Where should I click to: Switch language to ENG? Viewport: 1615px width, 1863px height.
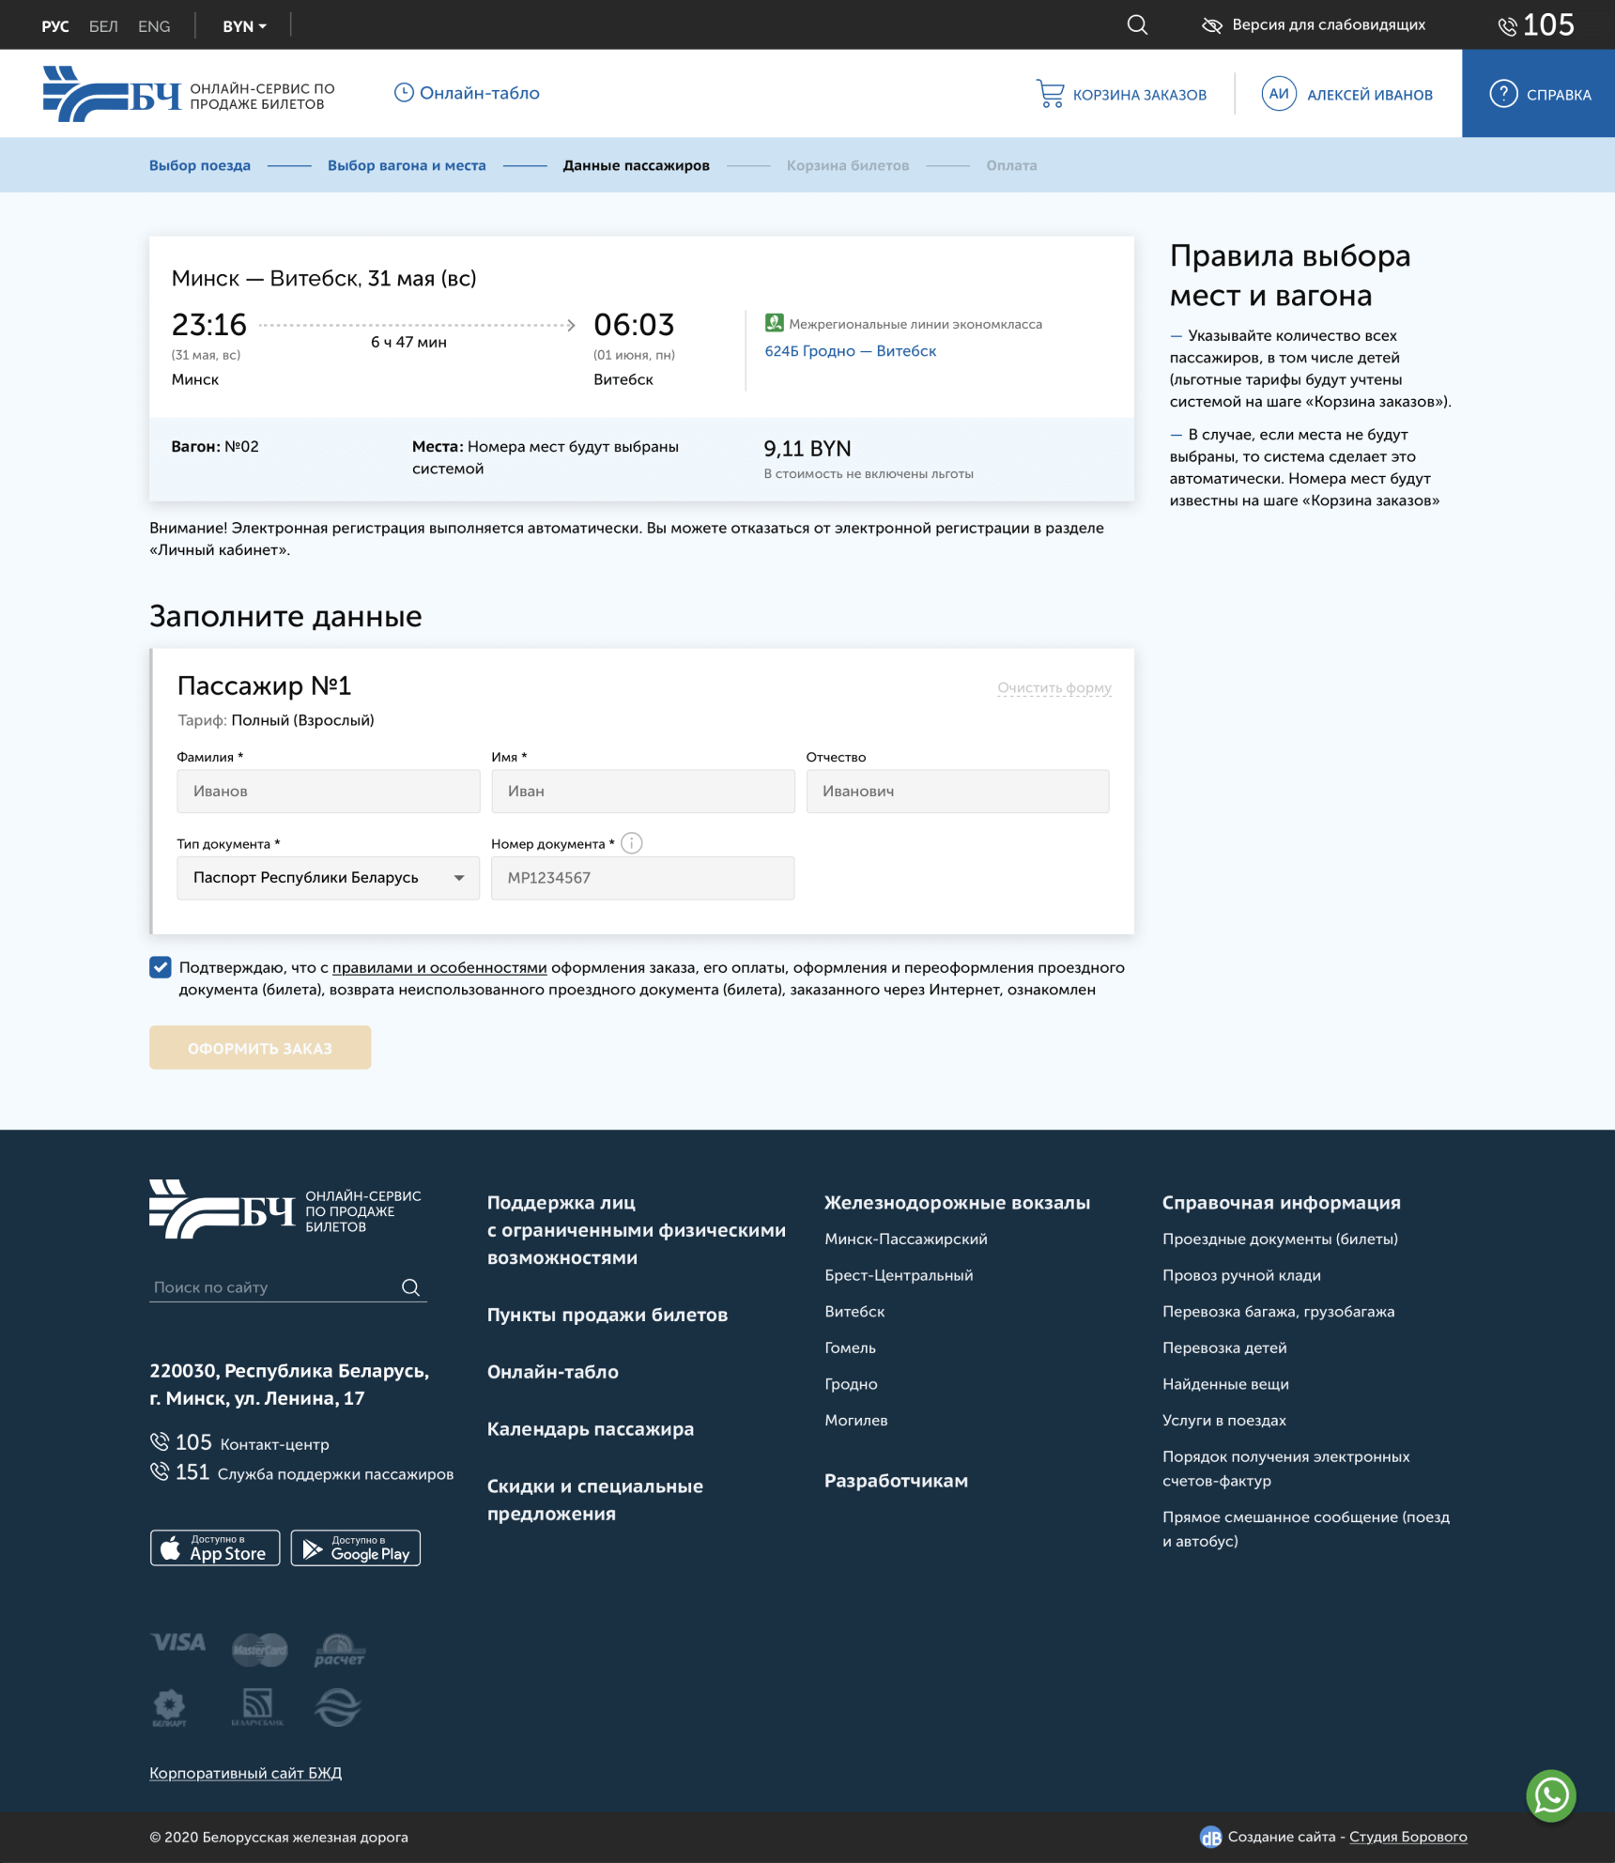(154, 26)
